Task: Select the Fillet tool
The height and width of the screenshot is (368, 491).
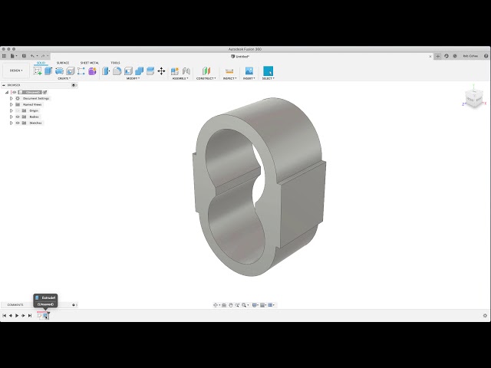Action: [117, 71]
